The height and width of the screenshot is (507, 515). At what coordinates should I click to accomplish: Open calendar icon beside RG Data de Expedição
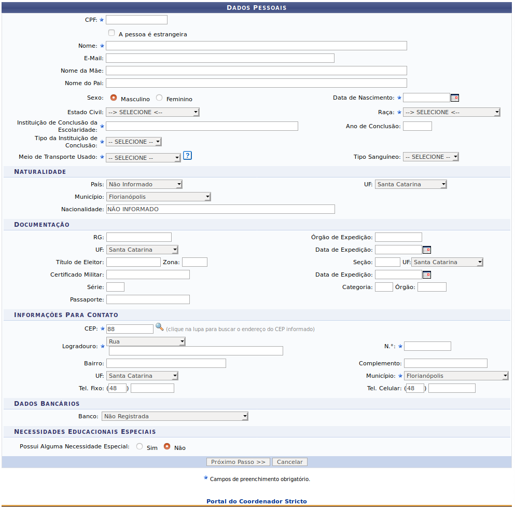pos(427,250)
